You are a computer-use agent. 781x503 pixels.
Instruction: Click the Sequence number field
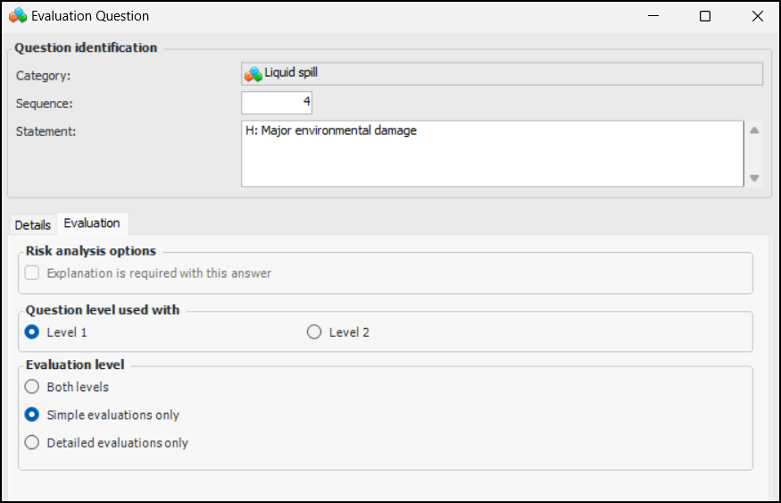[277, 103]
